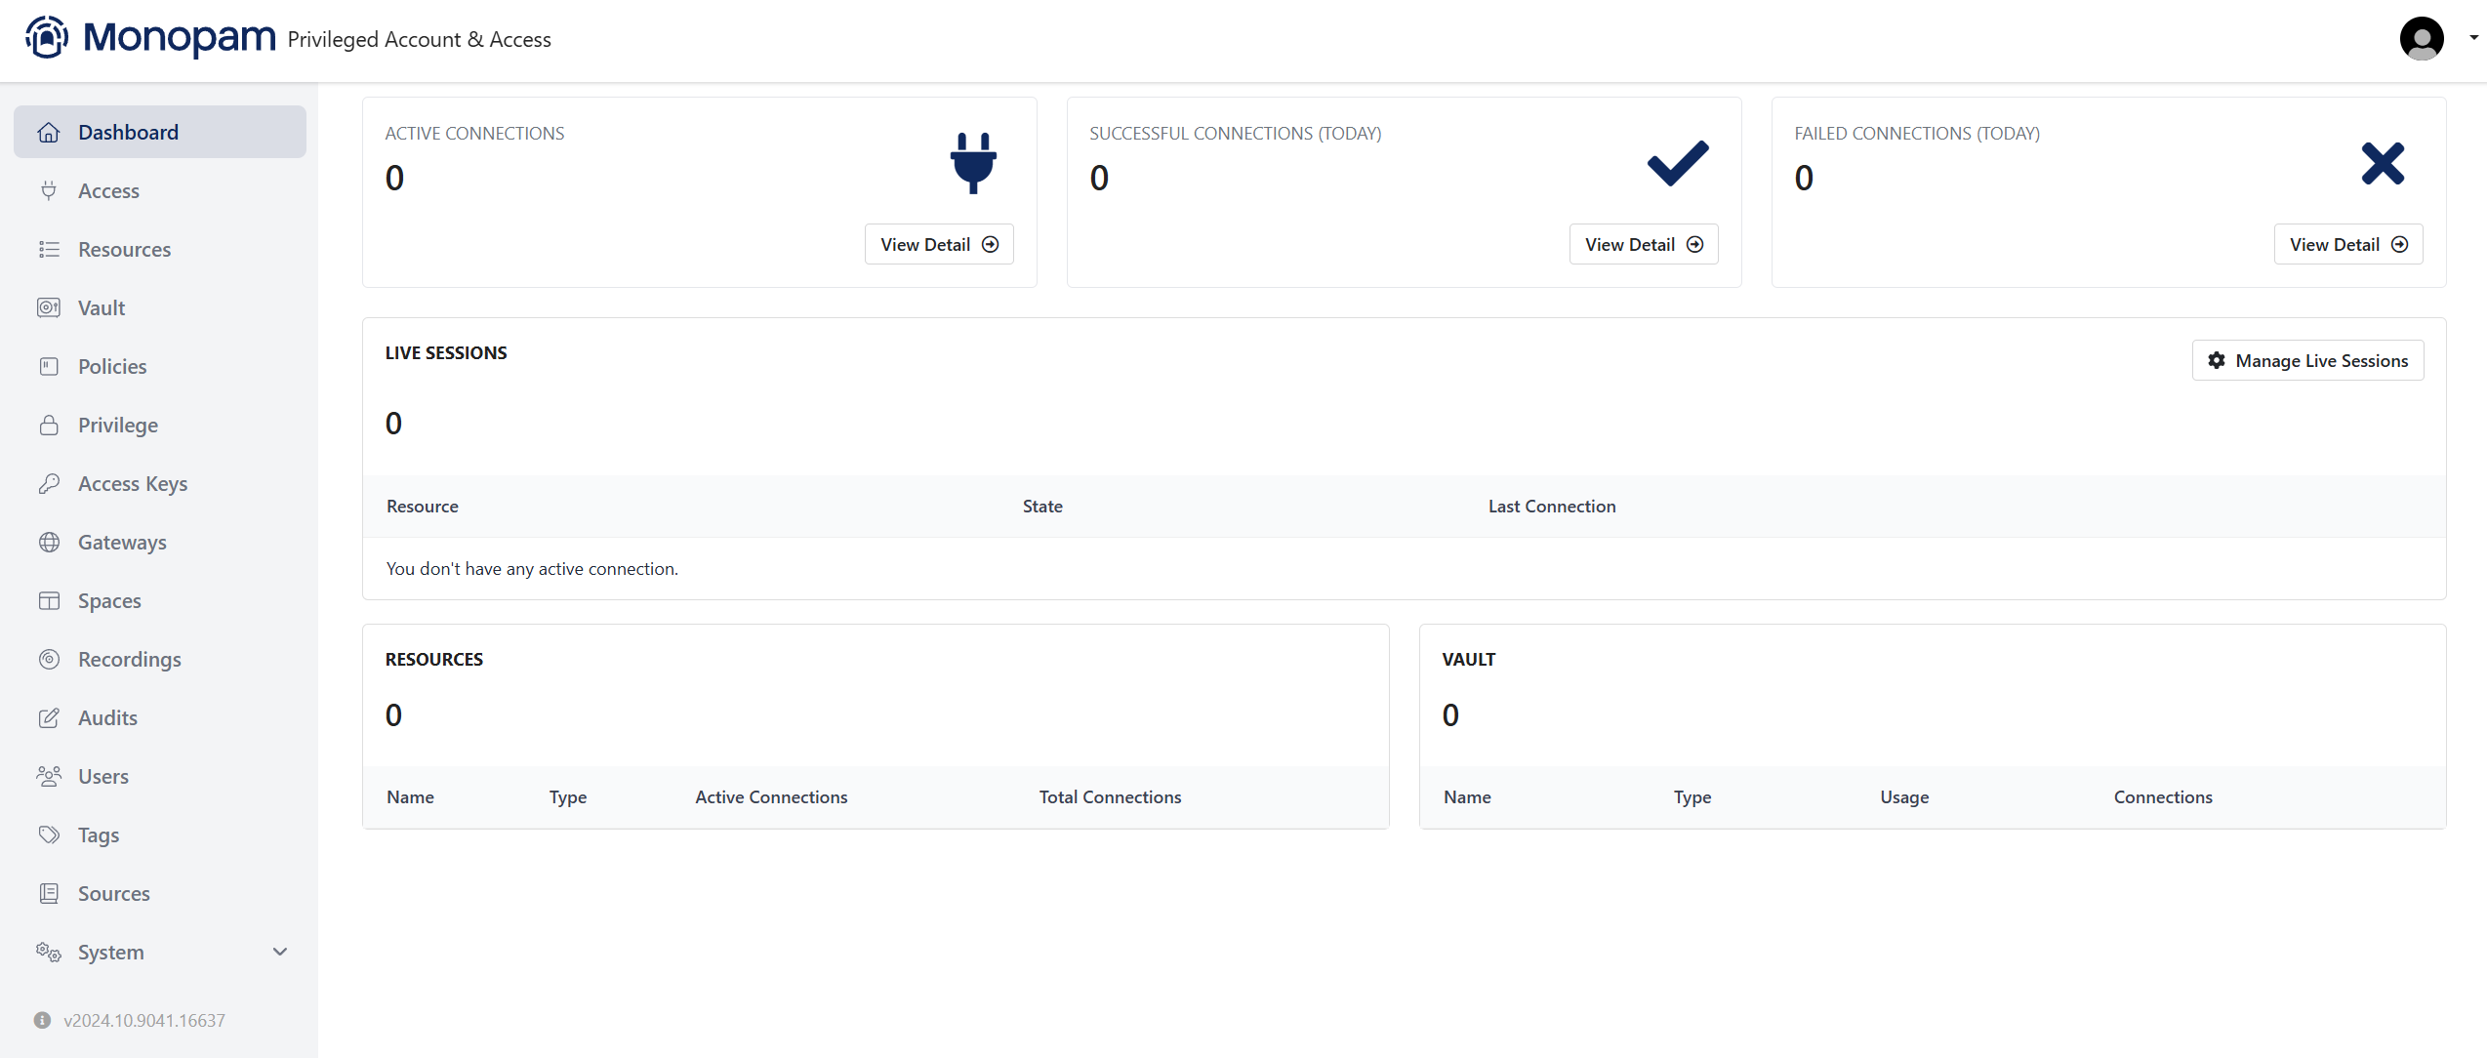The width and height of the screenshot is (2487, 1058).
Task: Click the Monopam logo icon
Action: tap(47, 38)
